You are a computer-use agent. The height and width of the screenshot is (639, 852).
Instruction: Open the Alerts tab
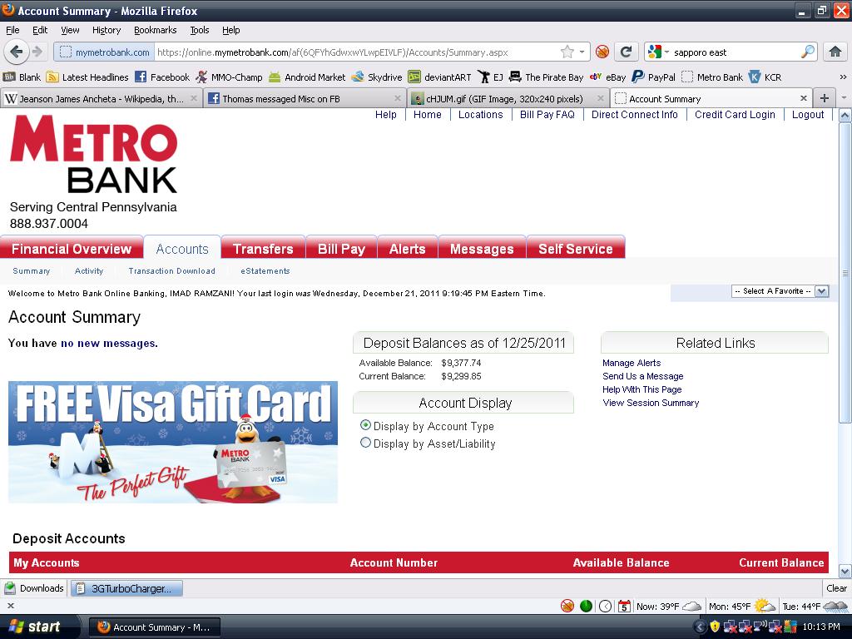pyautogui.click(x=407, y=248)
